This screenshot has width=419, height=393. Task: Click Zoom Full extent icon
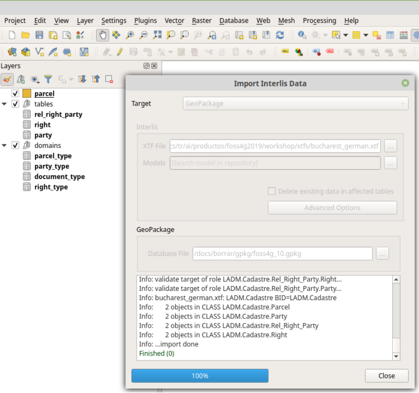pyautogui.click(x=157, y=35)
